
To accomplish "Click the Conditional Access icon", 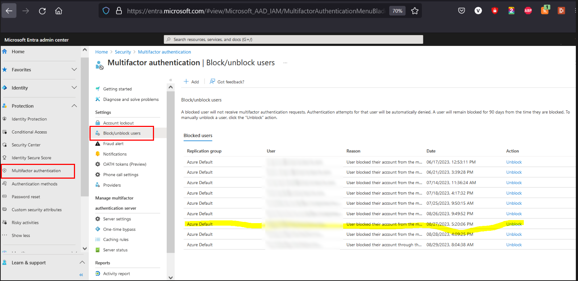I will click(5, 132).
